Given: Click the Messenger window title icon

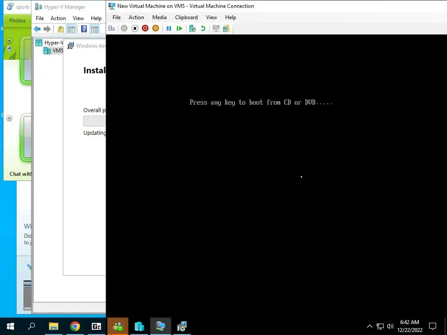Looking at the screenshot, I should point(10,7).
